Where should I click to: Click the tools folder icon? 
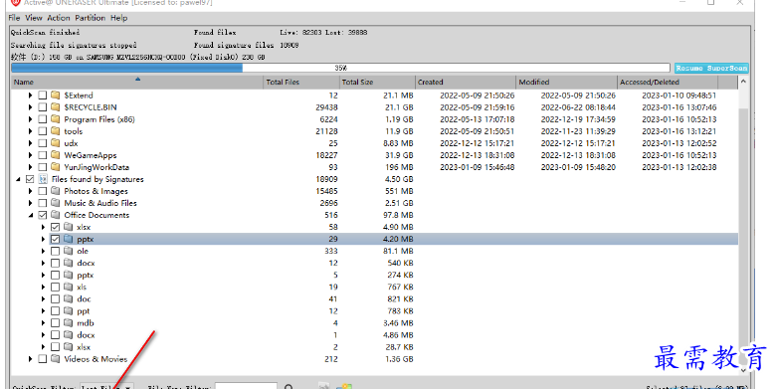(56, 131)
